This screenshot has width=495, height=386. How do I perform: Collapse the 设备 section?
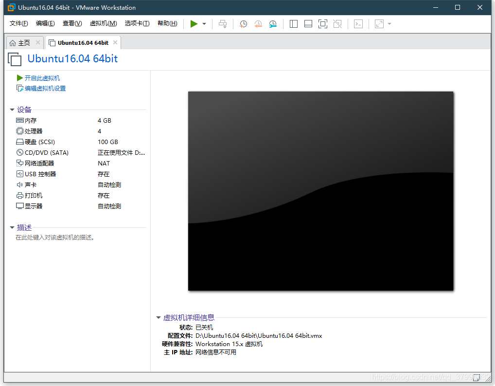[x=12, y=110]
